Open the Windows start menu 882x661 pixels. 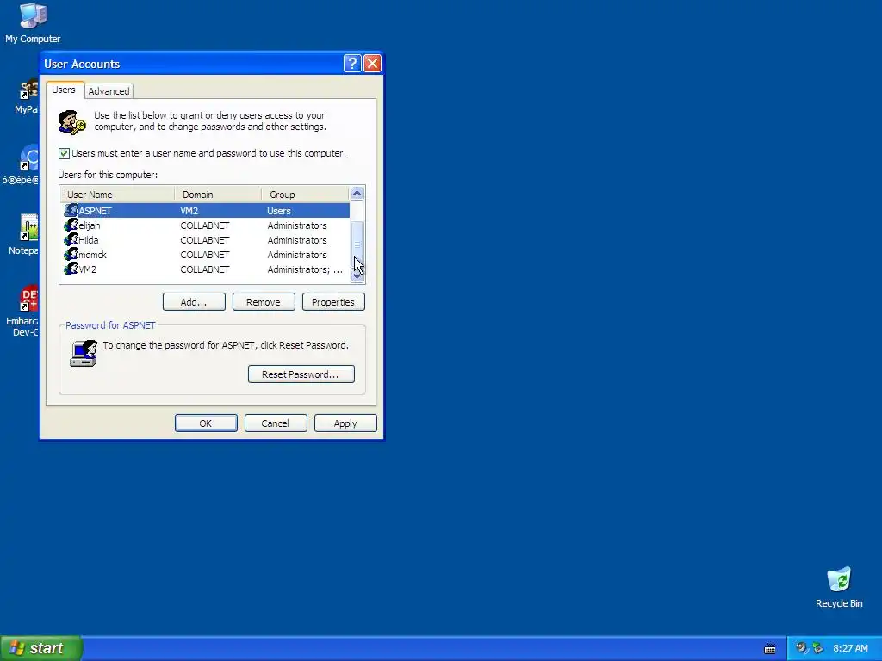tap(41, 648)
